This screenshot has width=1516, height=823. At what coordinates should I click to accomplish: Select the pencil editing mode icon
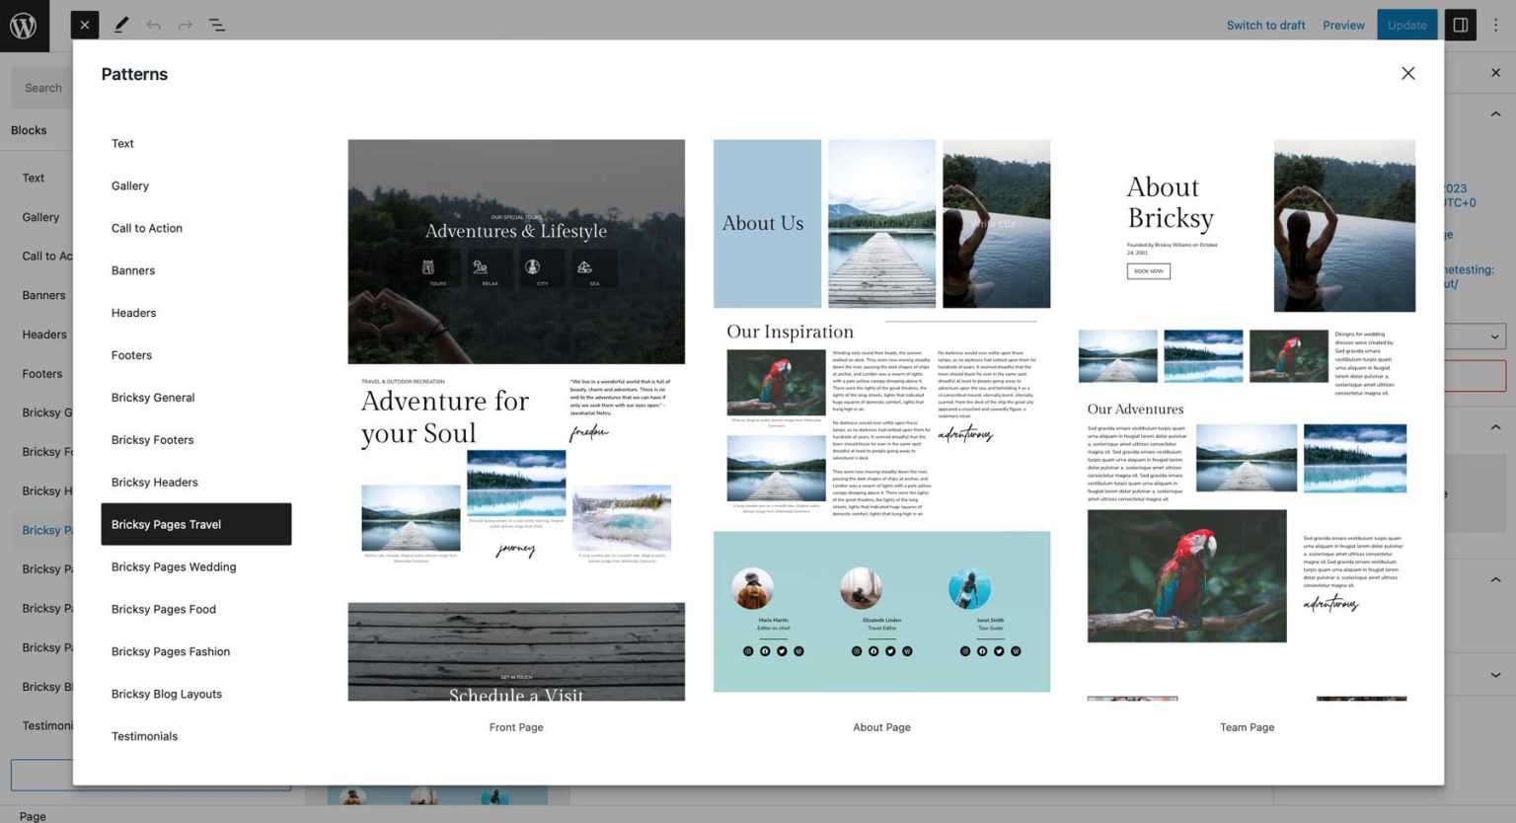point(121,25)
